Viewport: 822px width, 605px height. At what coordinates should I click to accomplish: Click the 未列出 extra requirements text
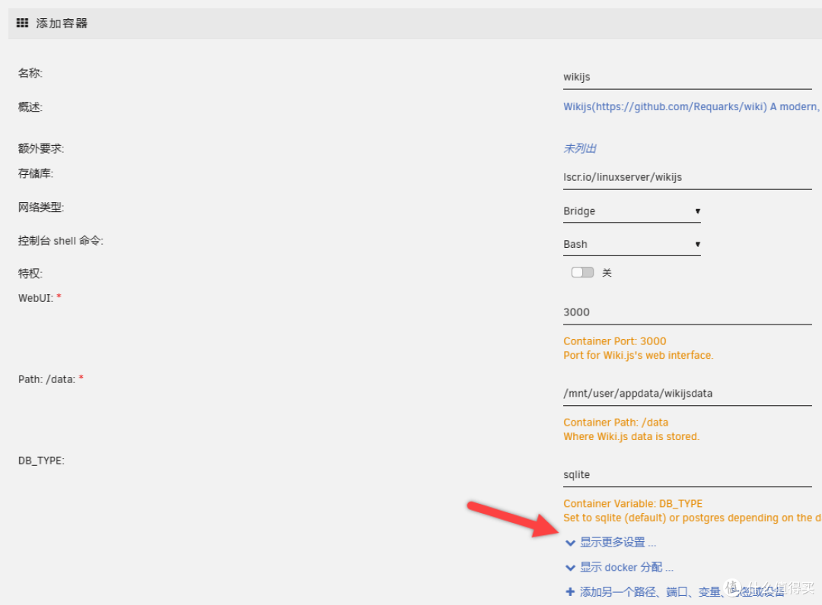[x=580, y=149]
